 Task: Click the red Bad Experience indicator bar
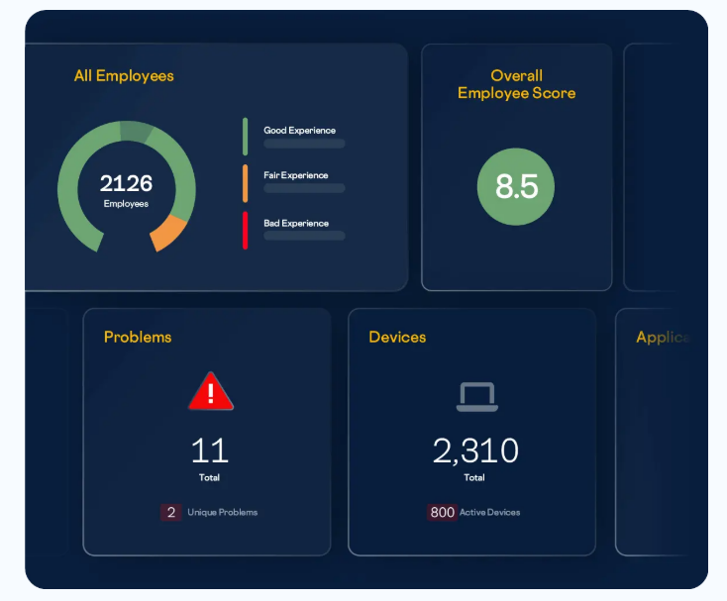pos(245,231)
